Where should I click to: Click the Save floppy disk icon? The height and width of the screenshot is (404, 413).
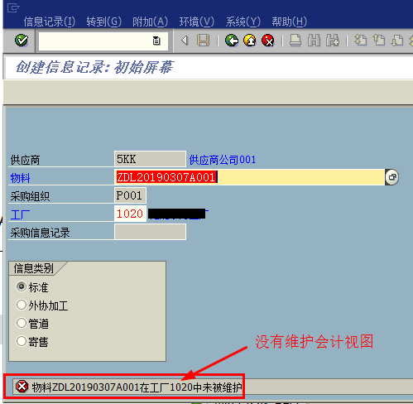pyautogui.click(x=204, y=41)
